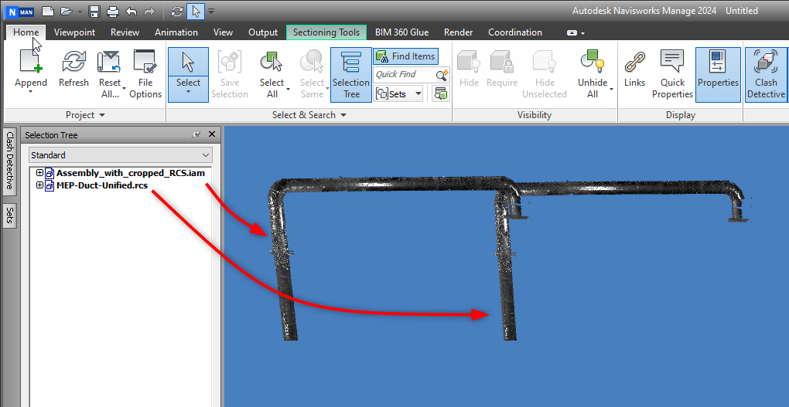Click the Hide Unselected icon
Image resolution: width=789 pixels, height=407 pixels.
click(545, 62)
